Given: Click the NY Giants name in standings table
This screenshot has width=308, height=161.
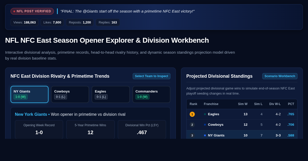Looking at the screenshot, I should coord(216,135).
